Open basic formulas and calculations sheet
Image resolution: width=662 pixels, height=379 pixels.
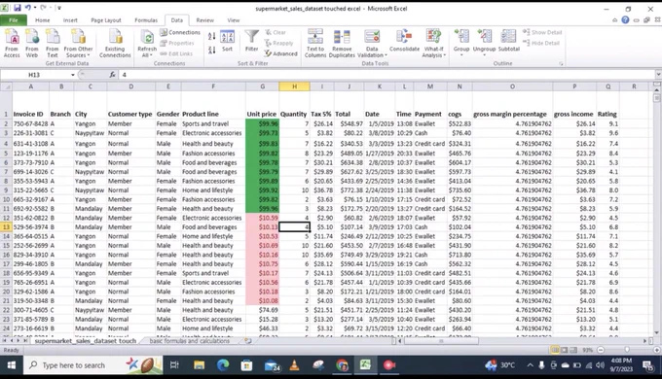[189, 341]
